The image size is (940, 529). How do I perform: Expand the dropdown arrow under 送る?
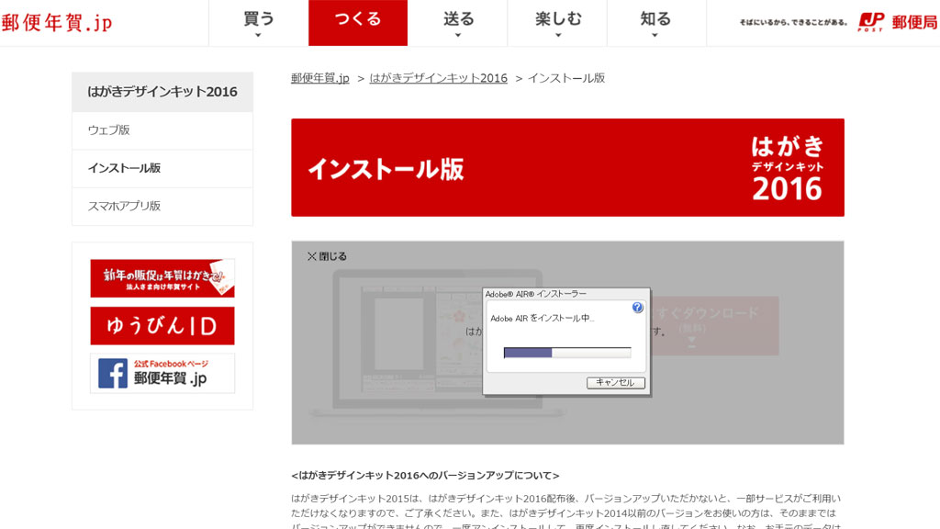(x=458, y=36)
